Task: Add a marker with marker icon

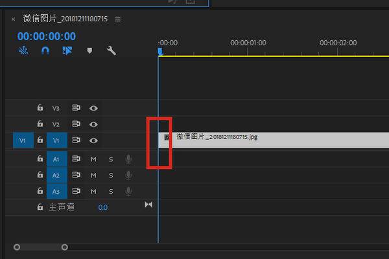Action: pyautogui.click(x=89, y=51)
